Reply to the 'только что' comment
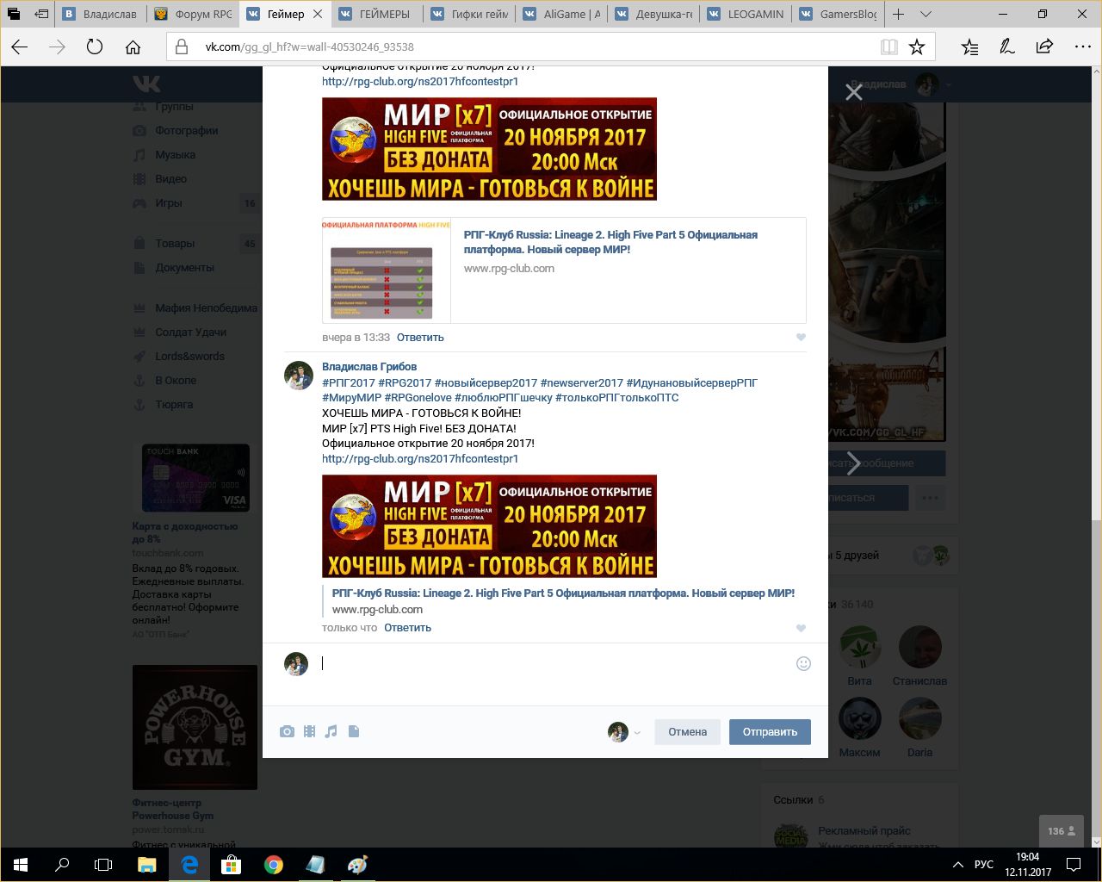This screenshot has height=882, width=1102. tap(407, 628)
